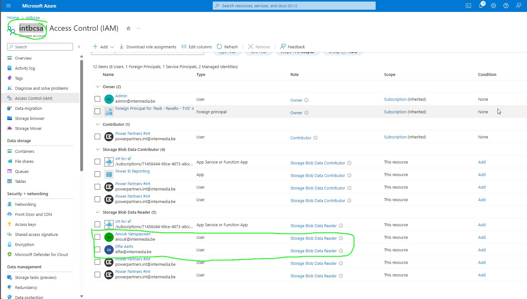This screenshot has height=299, width=527.
Task: Click the sidebar Search field
Action: (x=40, y=47)
